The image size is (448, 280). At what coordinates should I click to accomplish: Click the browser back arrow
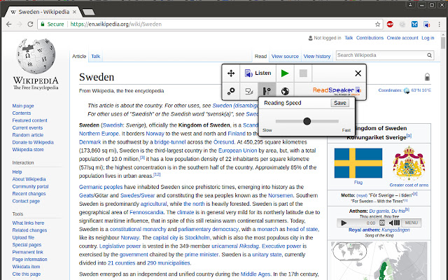[x=9, y=24]
